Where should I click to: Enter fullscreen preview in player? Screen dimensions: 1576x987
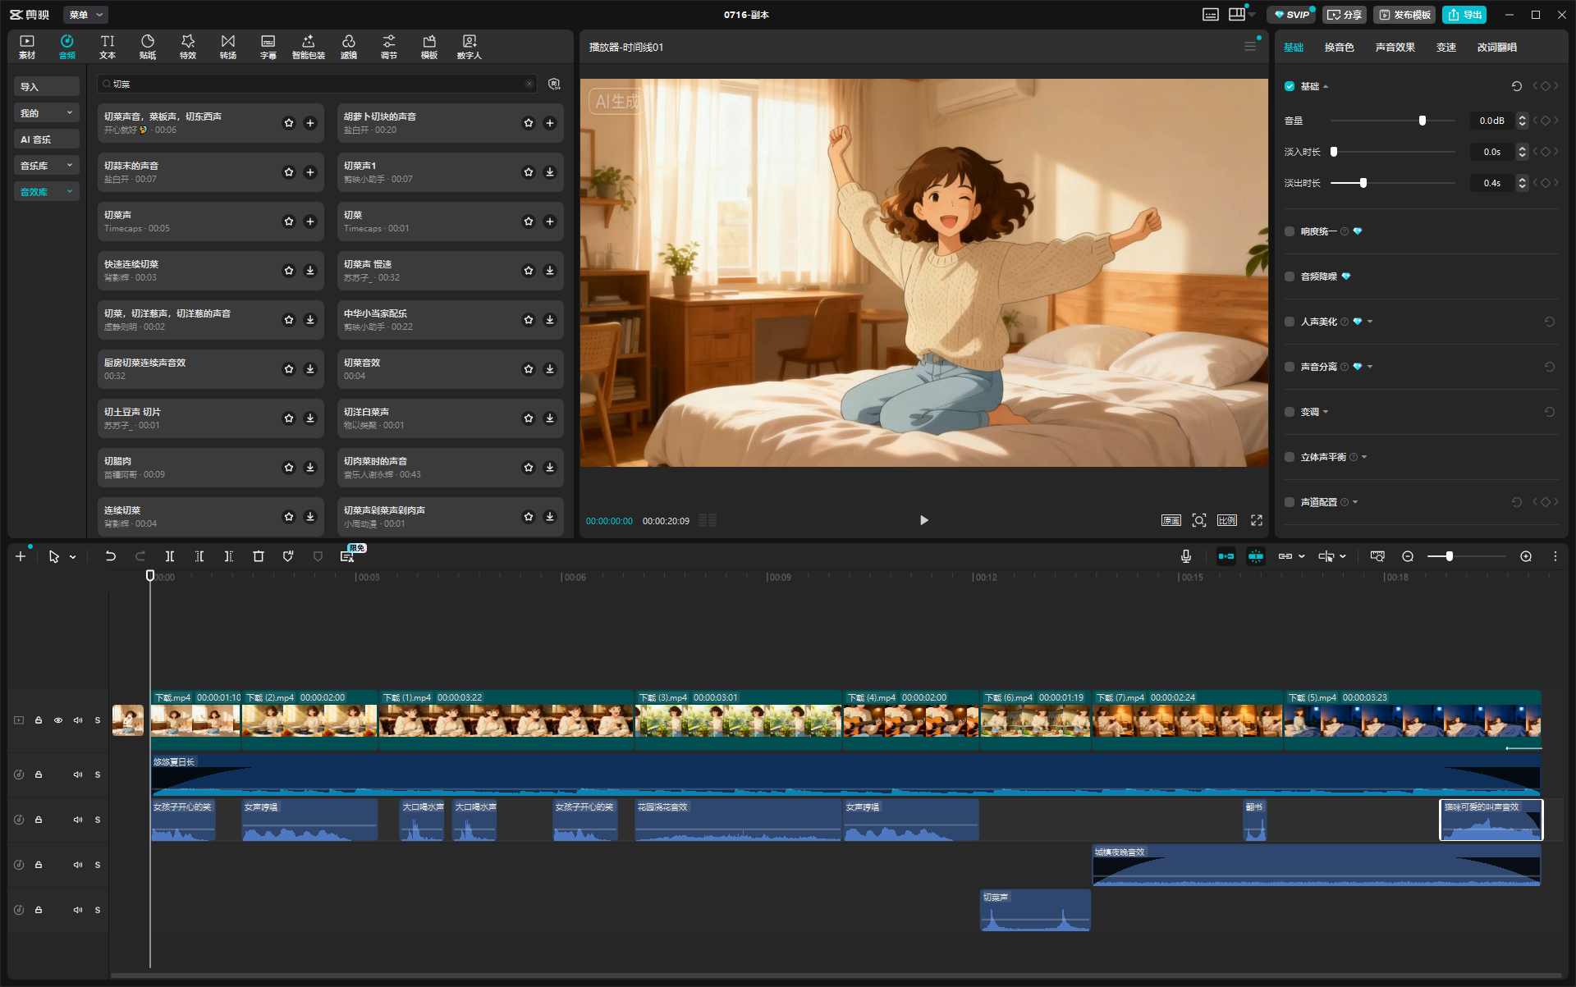click(x=1256, y=520)
